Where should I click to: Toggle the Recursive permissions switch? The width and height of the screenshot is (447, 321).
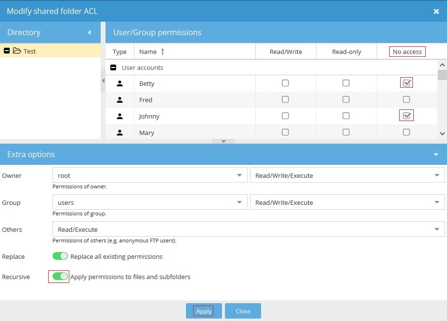click(x=60, y=277)
